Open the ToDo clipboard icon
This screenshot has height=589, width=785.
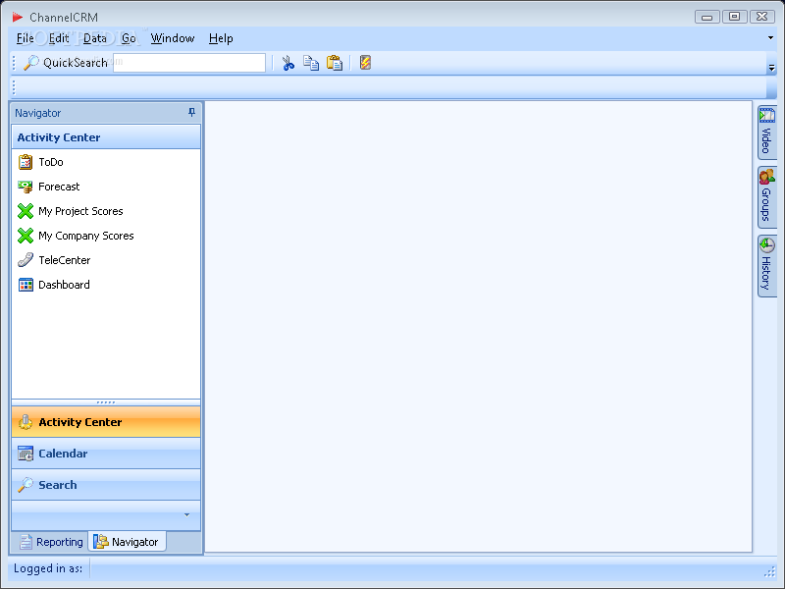pyautogui.click(x=26, y=162)
